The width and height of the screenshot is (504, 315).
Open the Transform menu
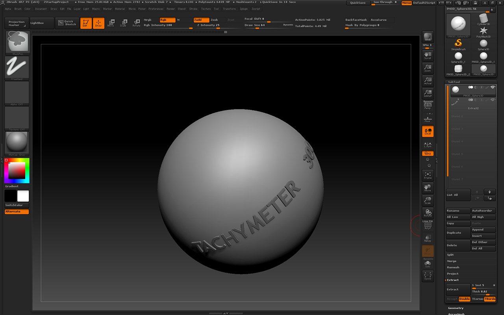pyautogui.click(x=229, y=9)
